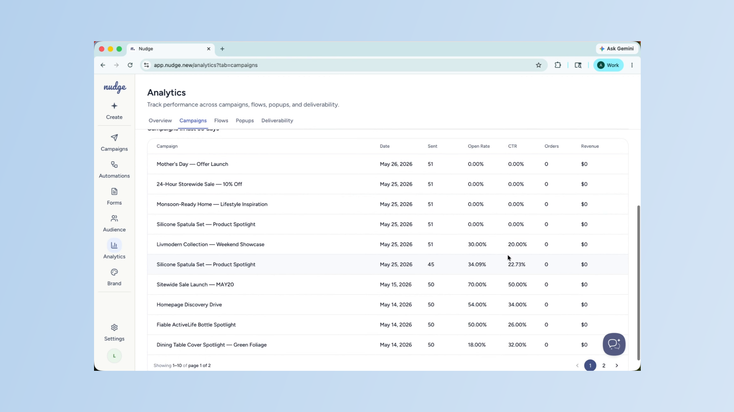
Task: Open the tab search icon in the toolbar
Action: [x=578, y=65]
